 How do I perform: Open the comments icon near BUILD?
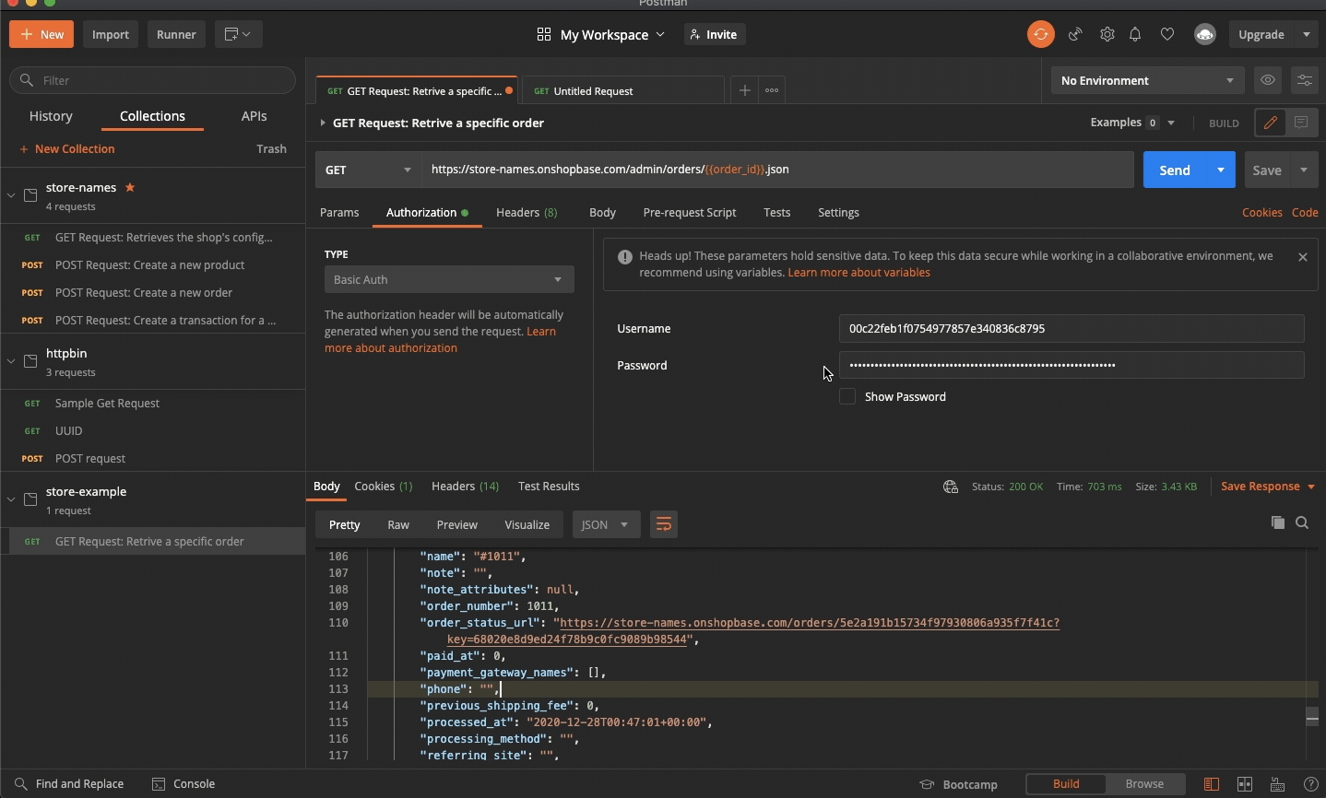[1301, 123]
